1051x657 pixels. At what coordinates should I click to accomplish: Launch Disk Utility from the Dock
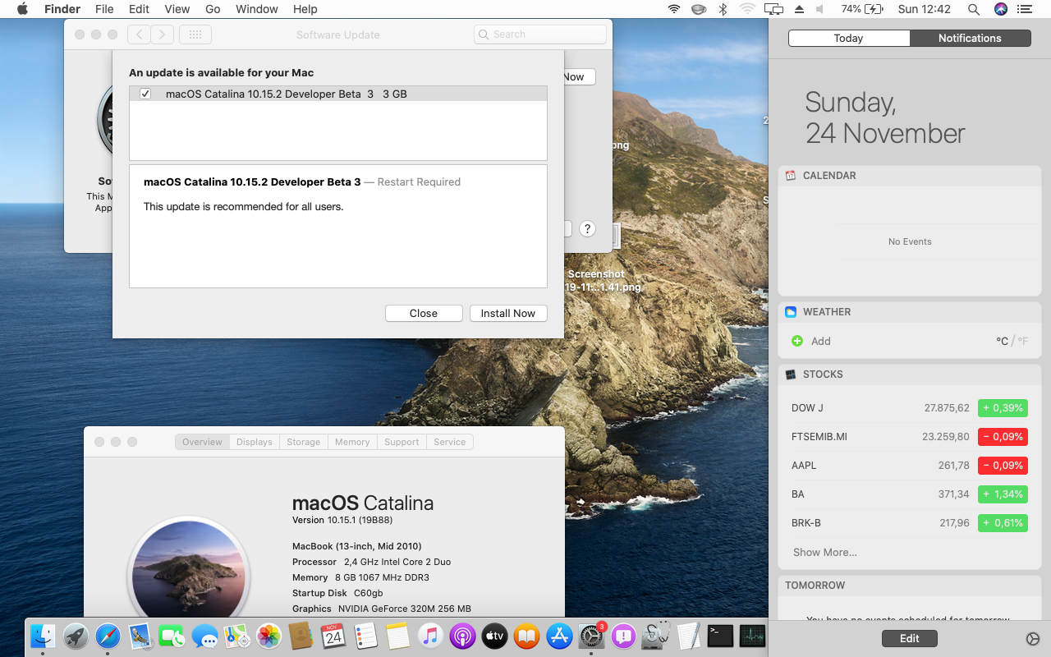(655, 636)
